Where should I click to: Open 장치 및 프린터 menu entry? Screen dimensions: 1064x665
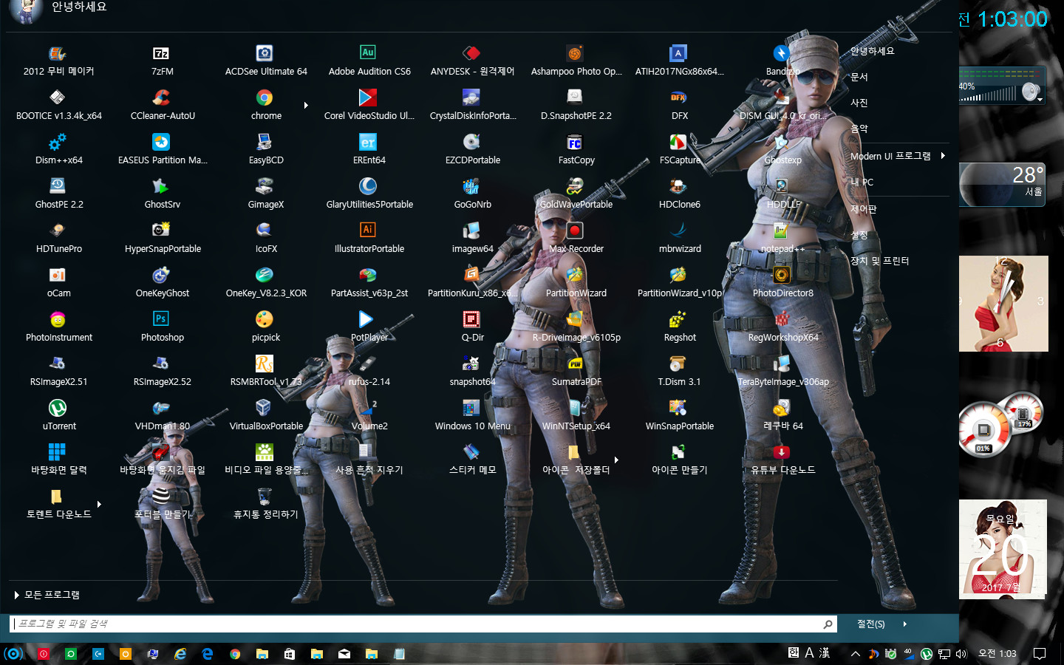879,261
